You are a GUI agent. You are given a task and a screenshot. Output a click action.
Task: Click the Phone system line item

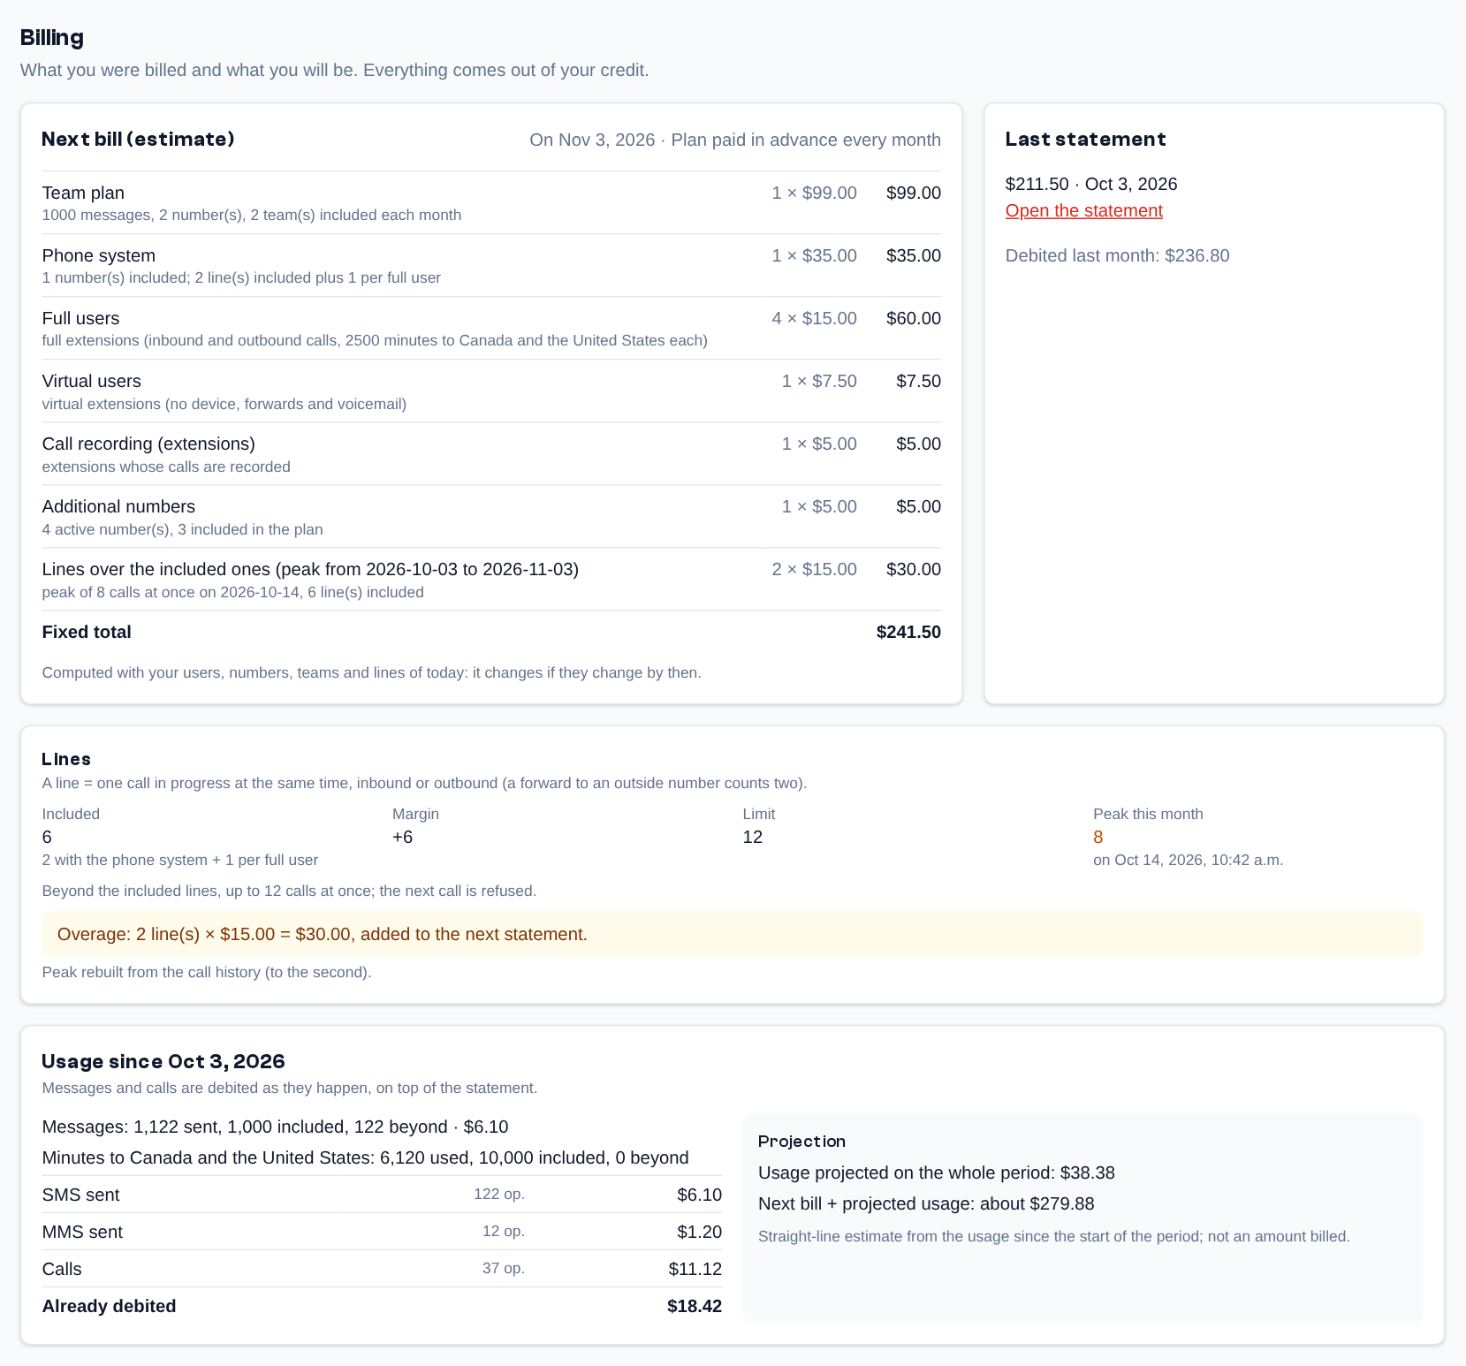click(491, 265)
